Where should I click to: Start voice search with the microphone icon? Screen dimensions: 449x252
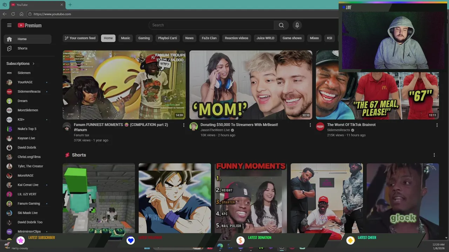pos(297,25)
